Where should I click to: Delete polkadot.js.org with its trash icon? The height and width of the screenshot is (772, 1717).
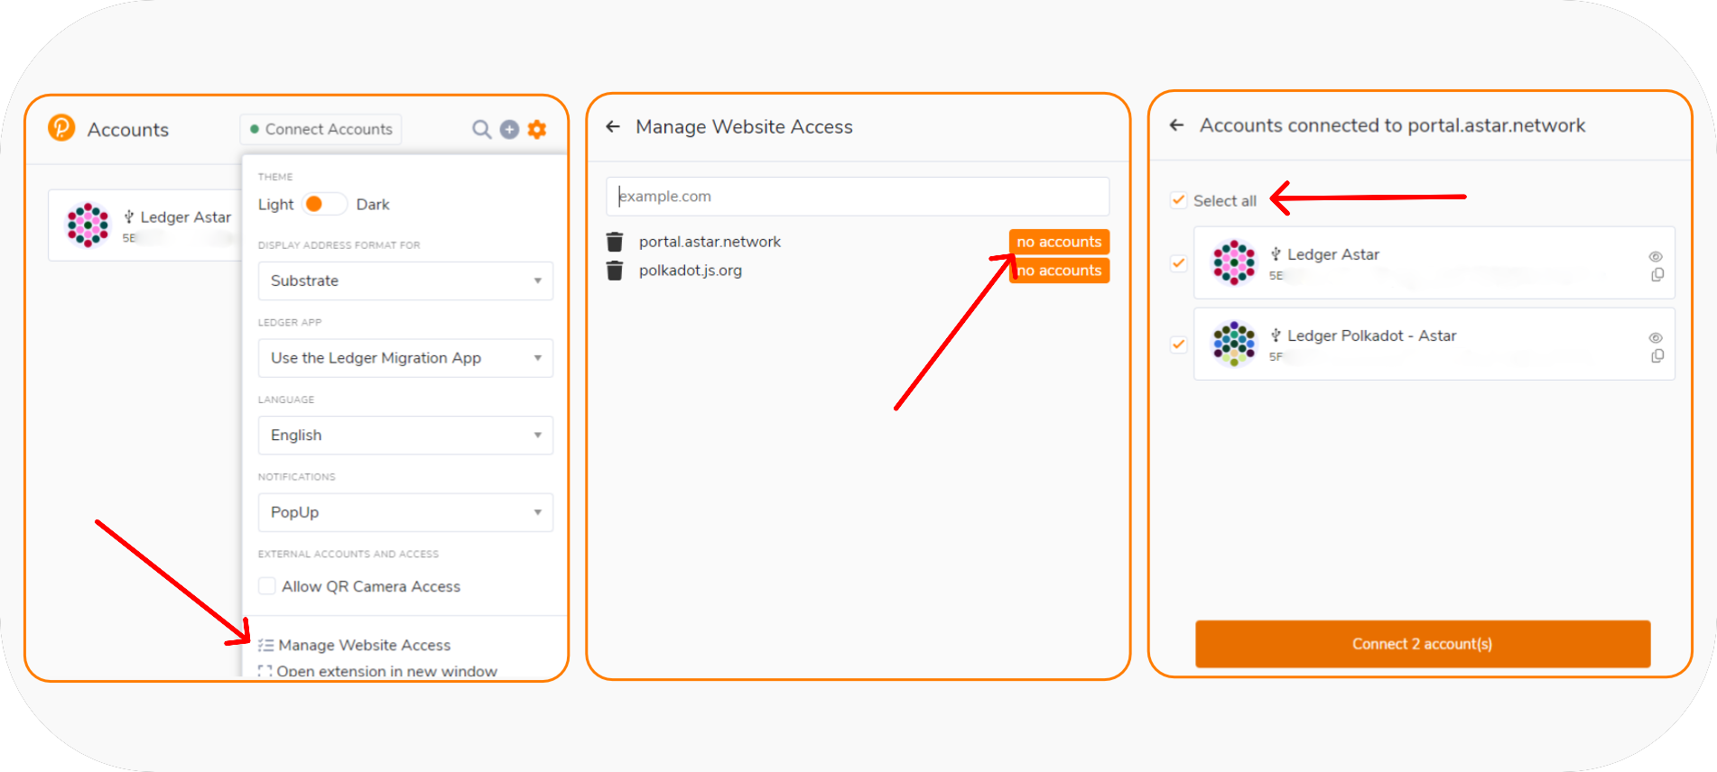pos(615,271)
